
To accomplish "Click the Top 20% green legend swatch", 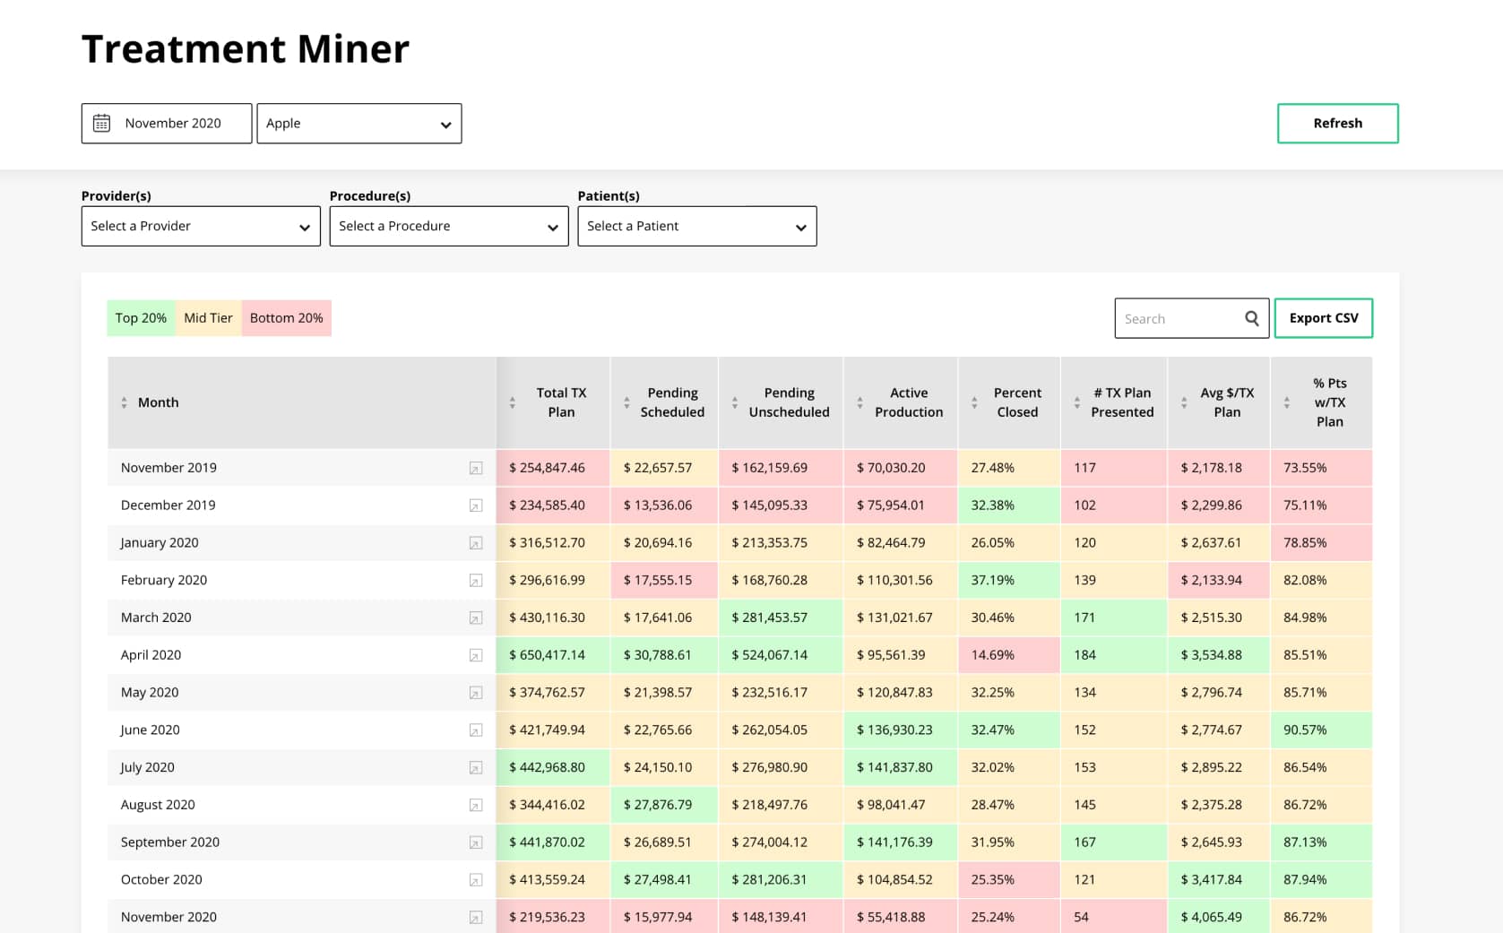I will tap(141, 318).
